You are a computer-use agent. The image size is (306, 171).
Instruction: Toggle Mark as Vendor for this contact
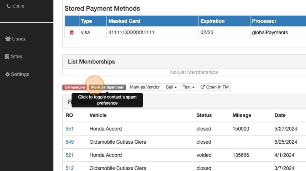click(145, 87)
